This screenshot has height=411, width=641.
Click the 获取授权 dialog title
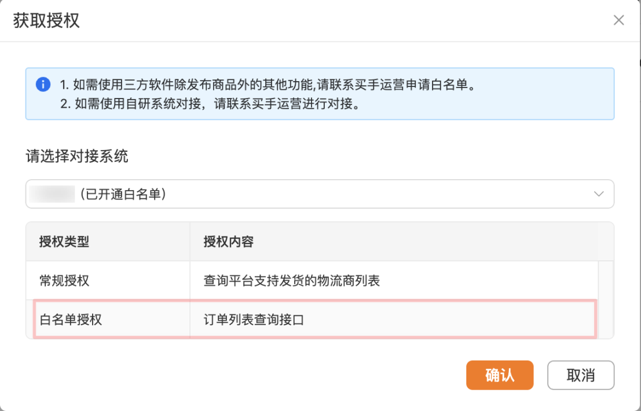coord(46,21)
